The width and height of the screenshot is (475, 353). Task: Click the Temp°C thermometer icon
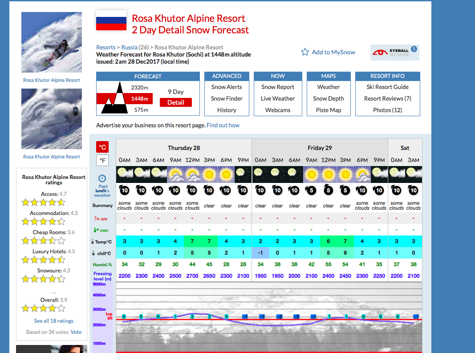(93, 242)
